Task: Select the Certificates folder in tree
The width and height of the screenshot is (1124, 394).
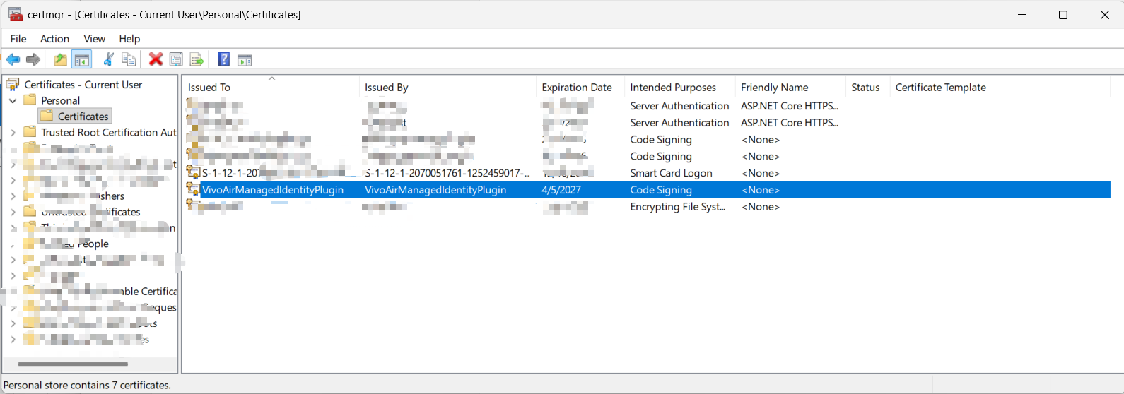Action: [83, 117]
